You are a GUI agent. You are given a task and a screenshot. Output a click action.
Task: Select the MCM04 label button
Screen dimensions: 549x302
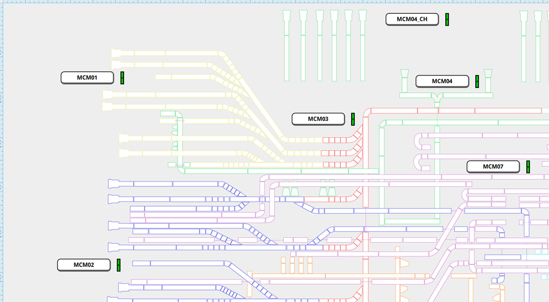tap(442, 81)
